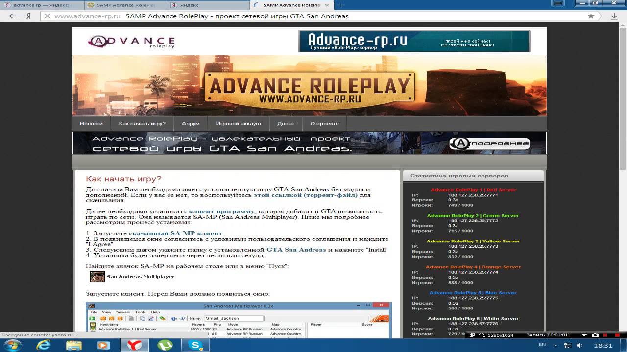Click the page vertical scrollbar

pos(623,98)
